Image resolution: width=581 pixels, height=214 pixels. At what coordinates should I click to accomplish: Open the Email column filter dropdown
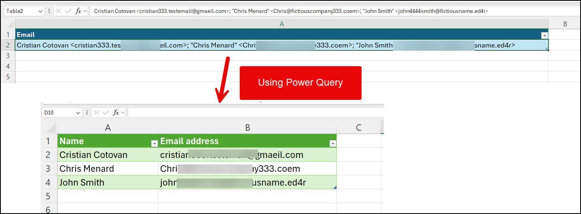pyautogui.click(x=544, y=35)
